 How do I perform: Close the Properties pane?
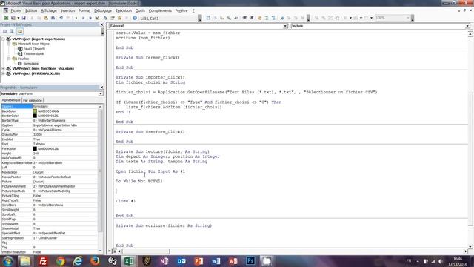[102, 88]
